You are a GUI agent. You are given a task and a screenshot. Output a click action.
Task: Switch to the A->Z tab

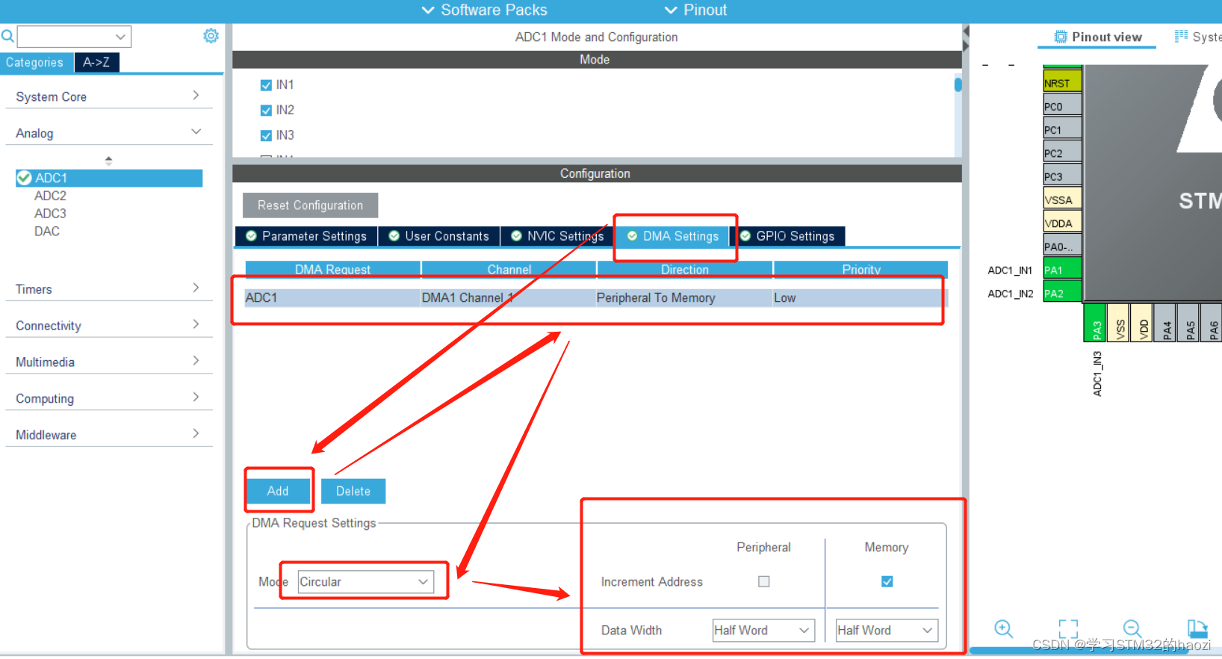[x=96, y=63]
